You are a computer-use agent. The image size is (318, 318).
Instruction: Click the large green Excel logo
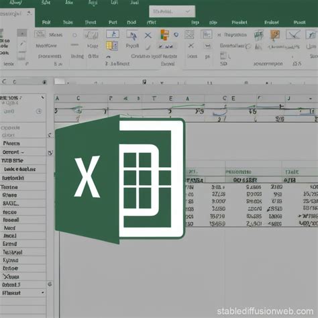pyautogui.click(x=120, y=179)
